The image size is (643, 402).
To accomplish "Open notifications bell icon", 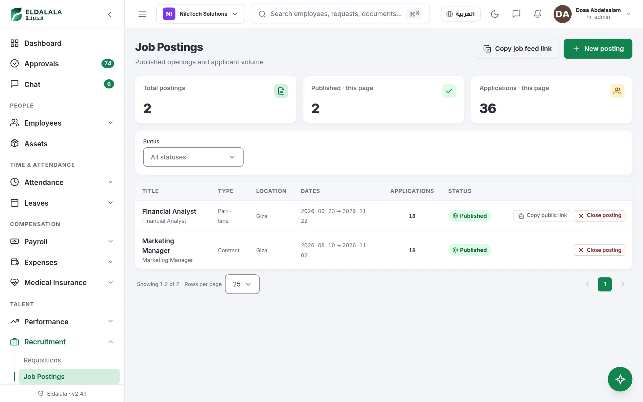I will [x=538, y=14].
